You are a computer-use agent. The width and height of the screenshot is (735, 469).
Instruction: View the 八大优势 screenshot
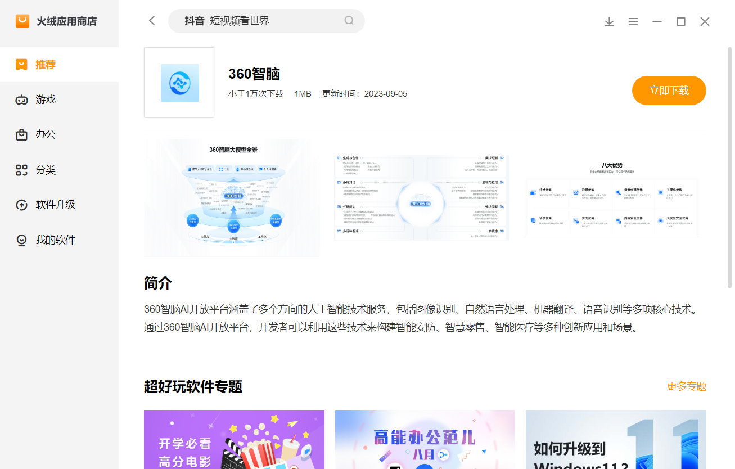(x=612, y=198)
